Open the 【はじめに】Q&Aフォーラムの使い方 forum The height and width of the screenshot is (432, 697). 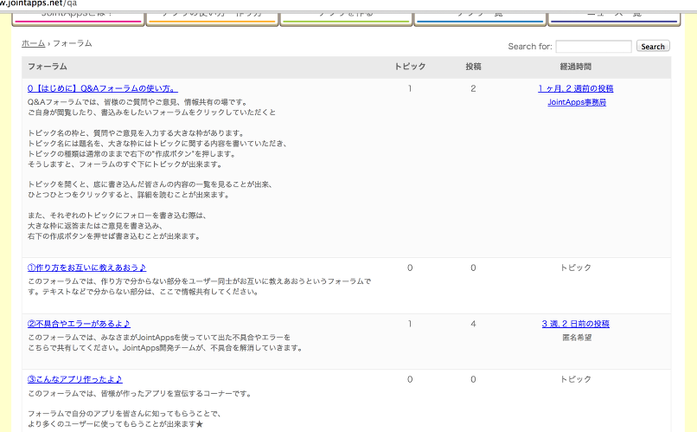tap(102, 88)
